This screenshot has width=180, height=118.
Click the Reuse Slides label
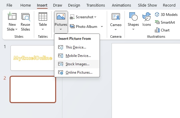pyautogui.click(x=25, y=27)
